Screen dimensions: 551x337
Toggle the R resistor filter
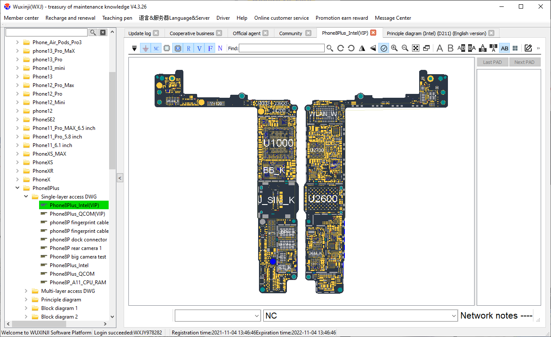(189, 48)
